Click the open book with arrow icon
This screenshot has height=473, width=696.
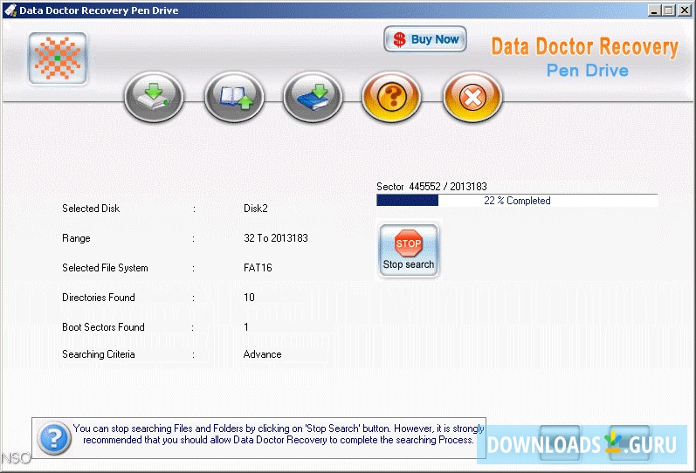(x=234, y=96)
